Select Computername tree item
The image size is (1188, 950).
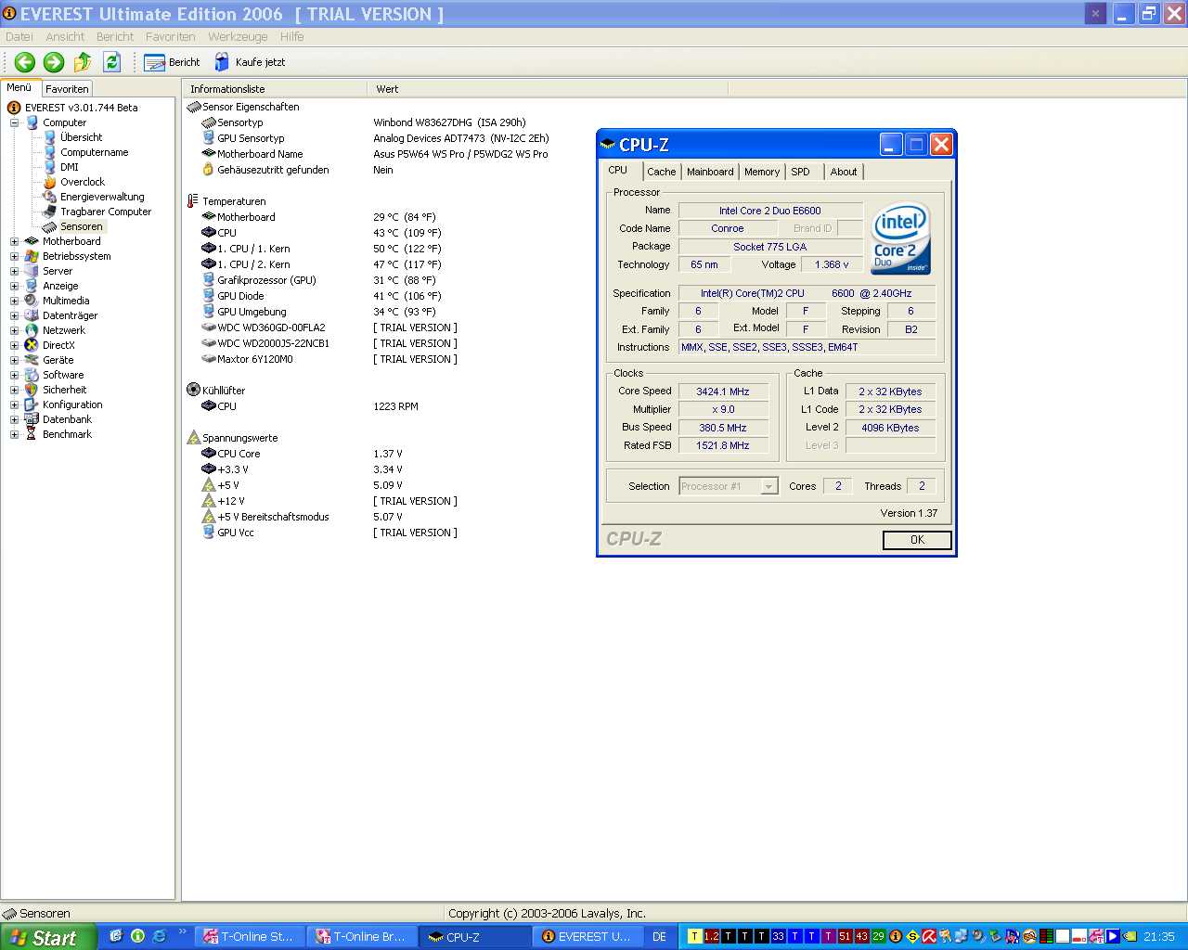(95, 152)
